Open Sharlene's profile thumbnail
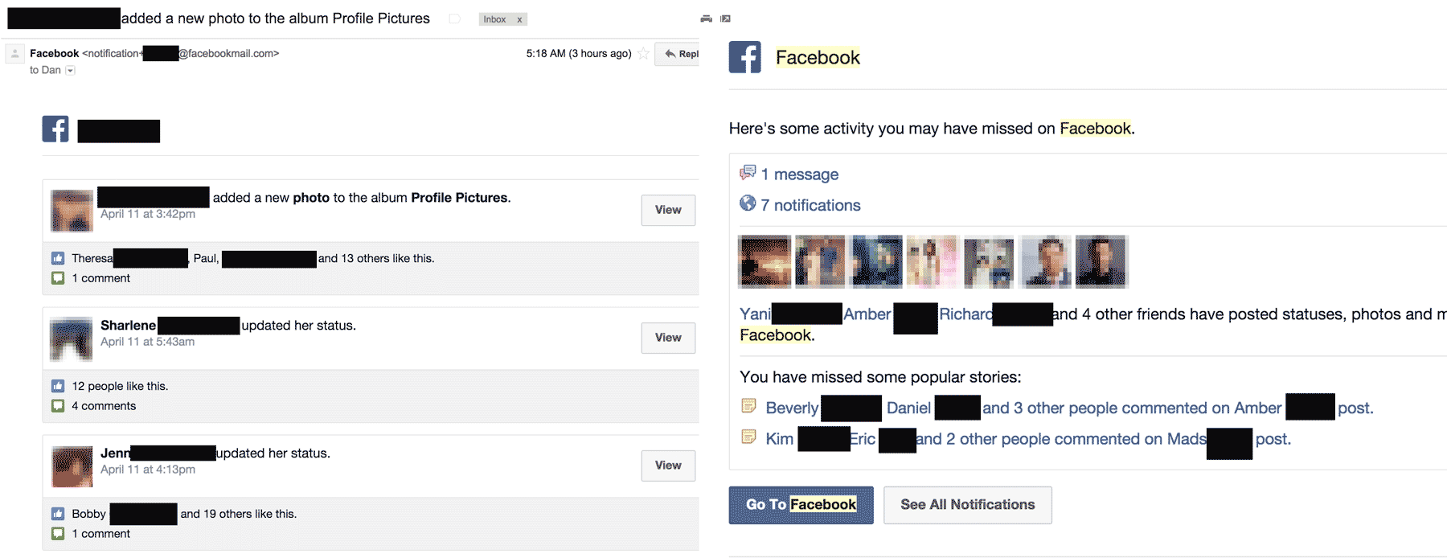The width and height of the screenshot is (1447, 558). point(72,338)
